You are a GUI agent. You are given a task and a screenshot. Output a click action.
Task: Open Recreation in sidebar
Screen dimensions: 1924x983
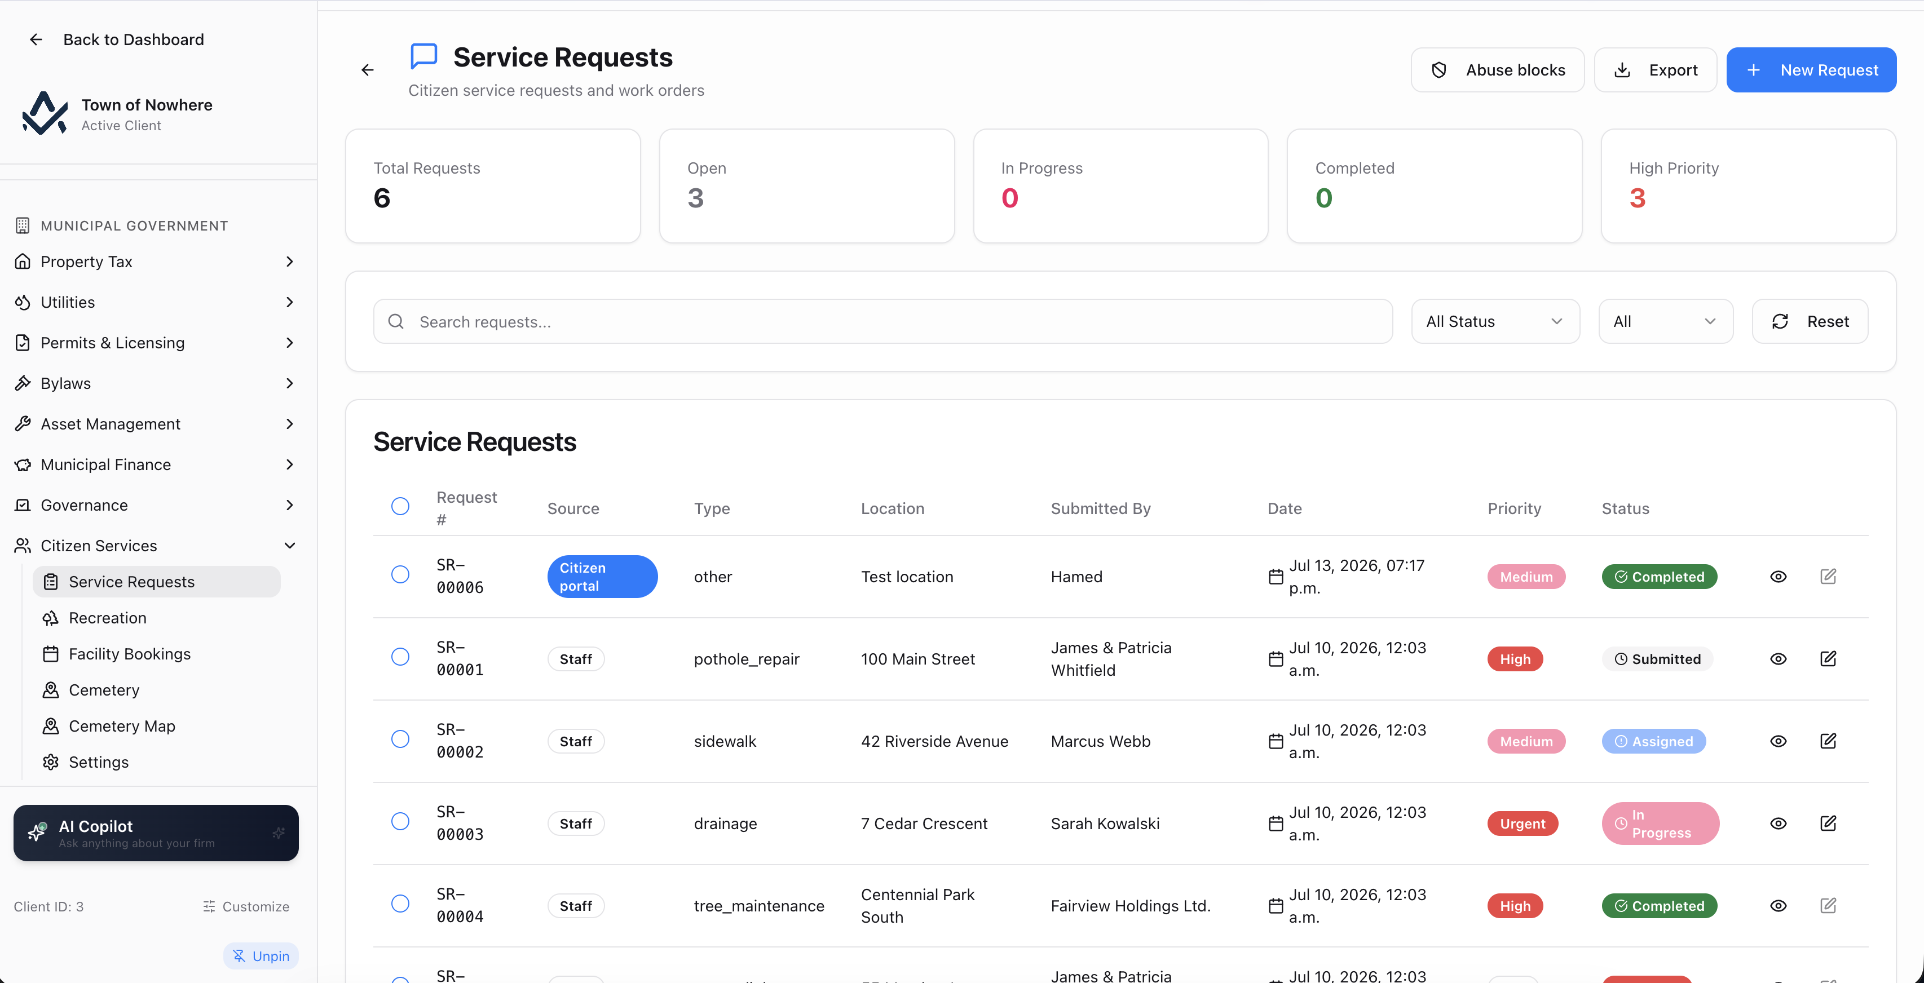tap(157, 618)
